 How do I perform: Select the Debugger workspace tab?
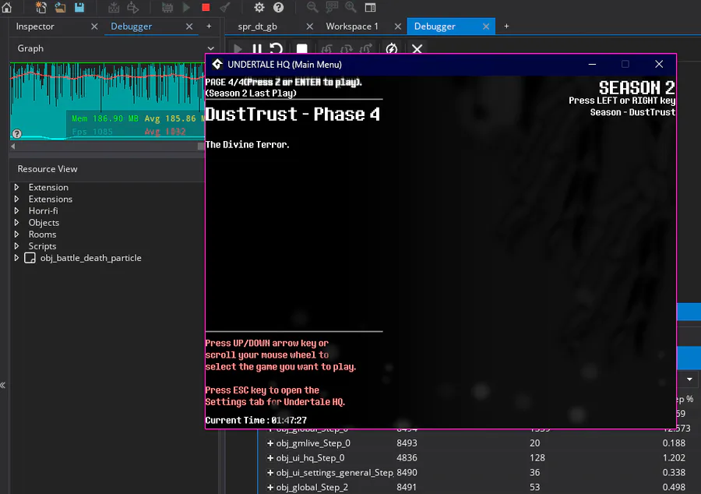point(435,26)
